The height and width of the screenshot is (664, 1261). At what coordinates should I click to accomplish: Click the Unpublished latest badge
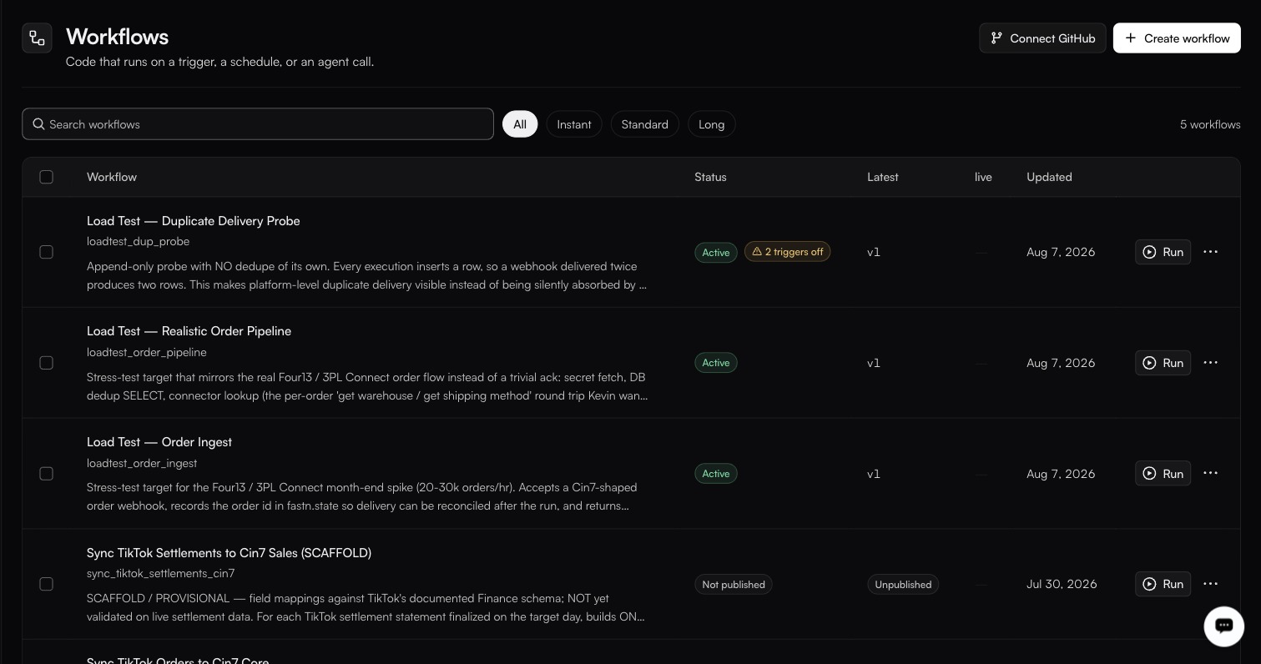903,584
